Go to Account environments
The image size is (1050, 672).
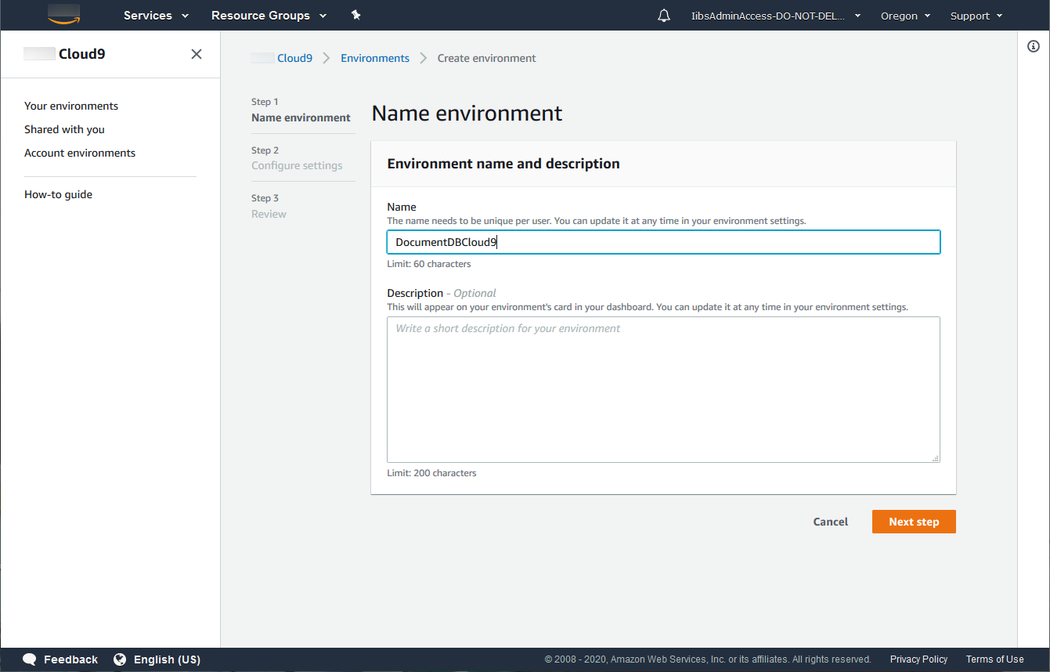[80, 153]
